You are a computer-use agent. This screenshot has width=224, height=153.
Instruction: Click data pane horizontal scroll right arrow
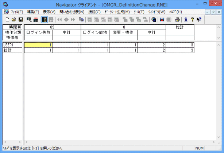click(214, 142)
